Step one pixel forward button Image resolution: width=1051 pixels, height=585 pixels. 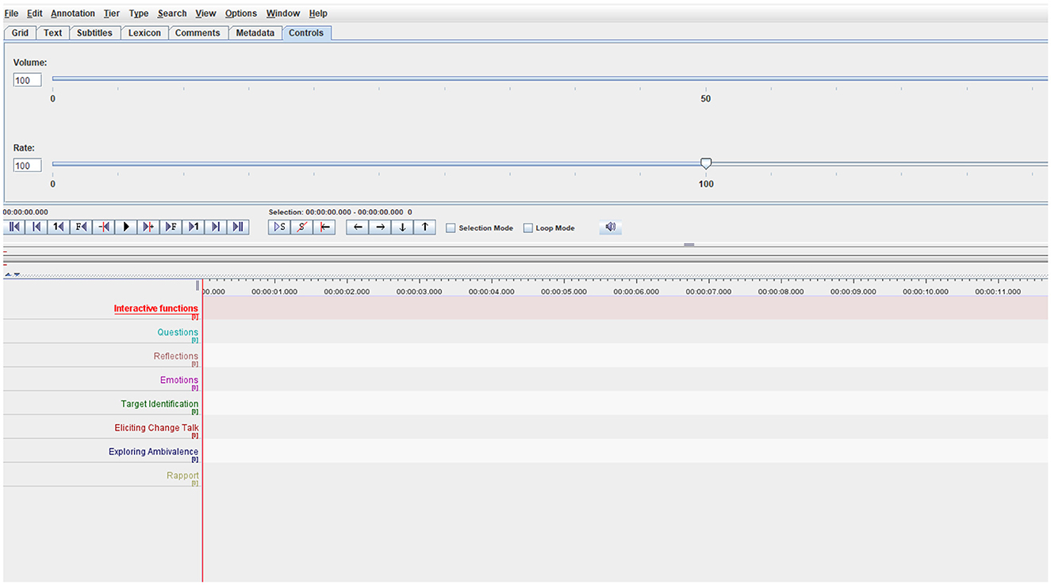click(x=148, y=227)
